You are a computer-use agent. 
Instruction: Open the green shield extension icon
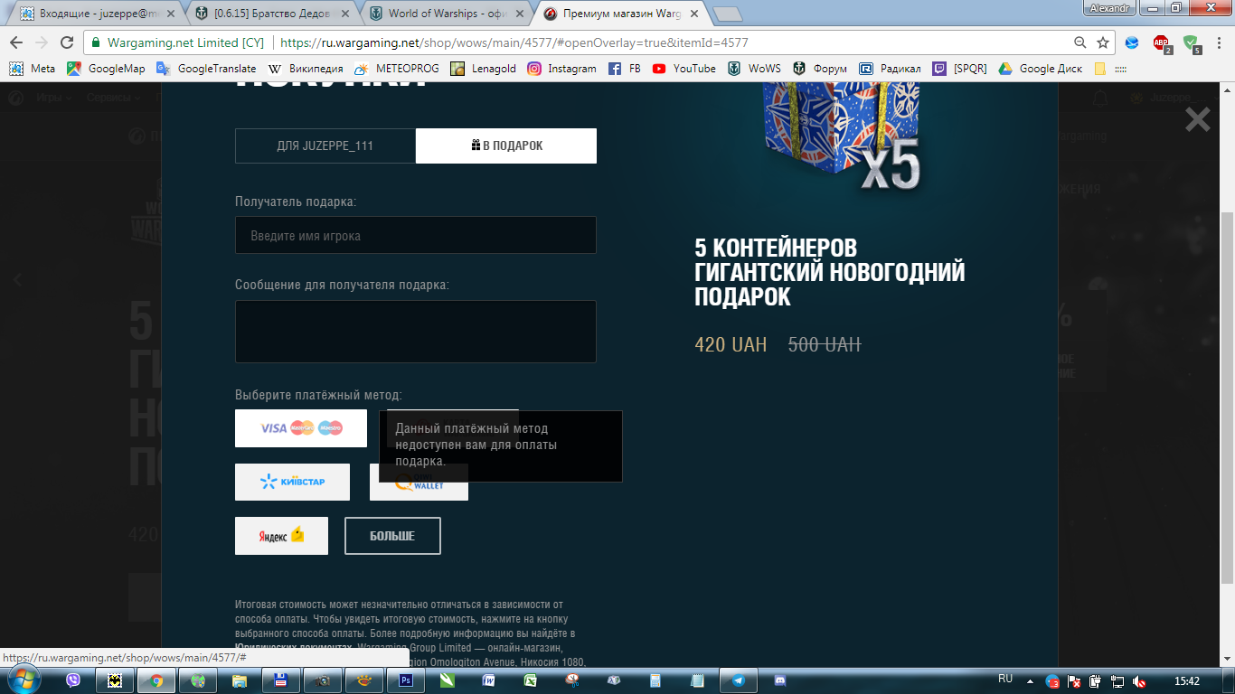point(1192,42)
